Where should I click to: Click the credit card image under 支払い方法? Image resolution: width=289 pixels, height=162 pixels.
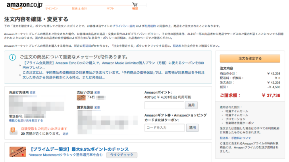pyautogui.click(x=81, y=97)
